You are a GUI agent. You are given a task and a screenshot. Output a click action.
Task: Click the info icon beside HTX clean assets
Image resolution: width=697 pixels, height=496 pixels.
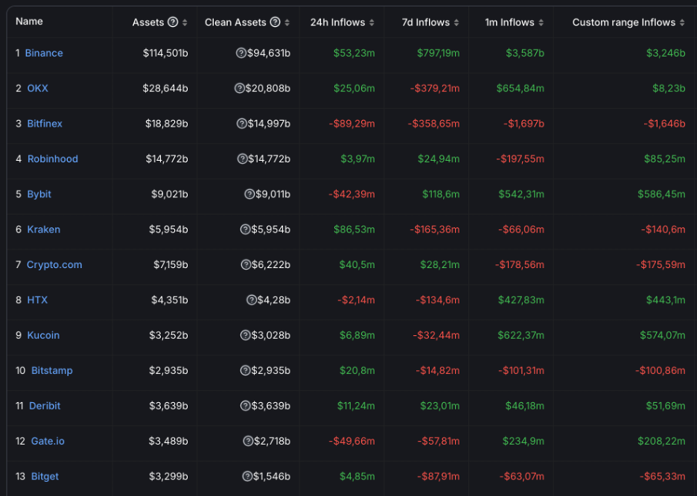tap(252, 300)
